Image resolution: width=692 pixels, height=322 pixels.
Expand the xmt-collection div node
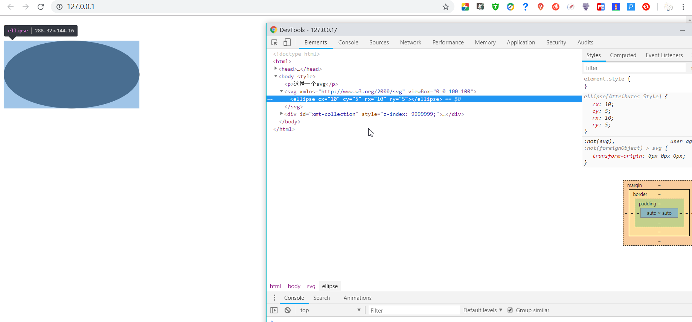click(282, 114)
